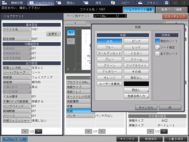Open the ファイル名 setting

click(x=17, y=29)
